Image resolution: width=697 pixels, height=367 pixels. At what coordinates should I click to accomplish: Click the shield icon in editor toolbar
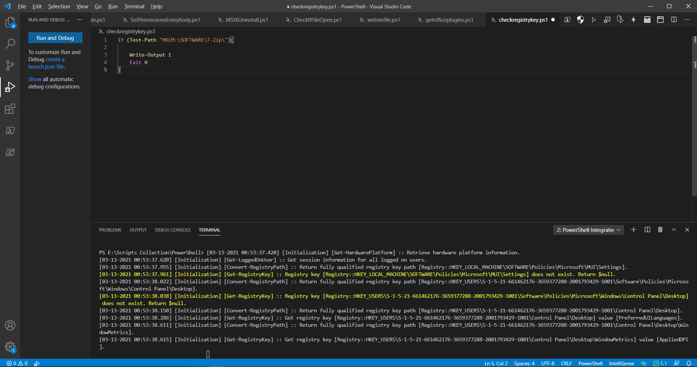[x=580, y=20]
